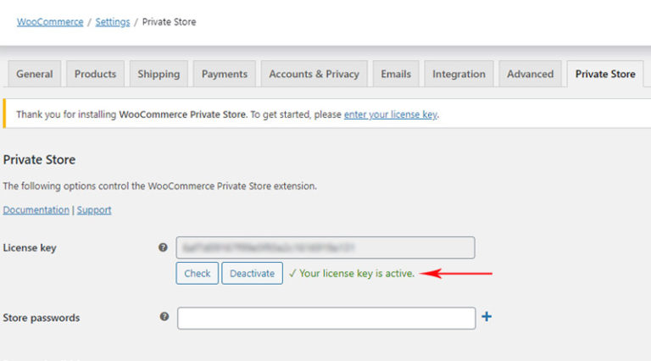
Task: Select the Private Store tab
Action: [x=604, y=74]
